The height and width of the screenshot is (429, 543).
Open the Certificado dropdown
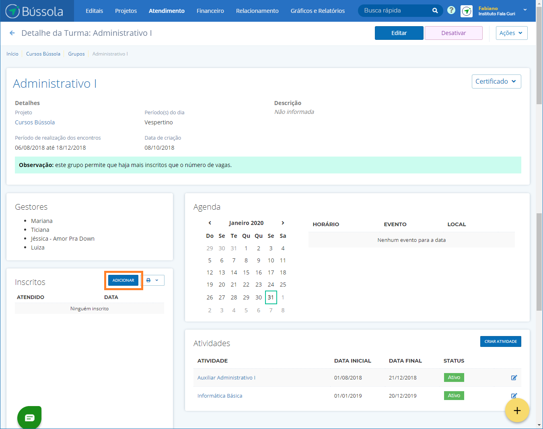[496, 81]
